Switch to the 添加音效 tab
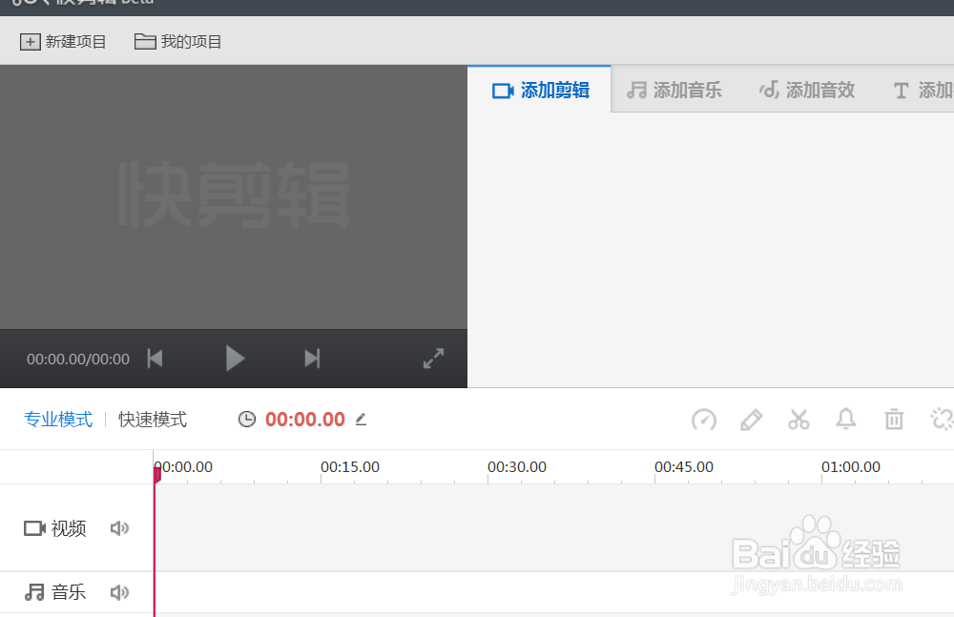 coord(806,89)
